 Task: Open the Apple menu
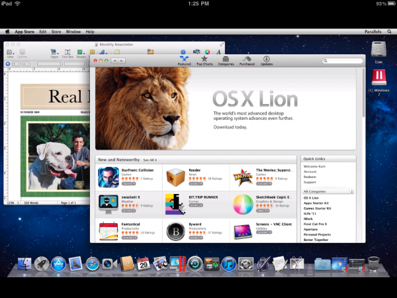point(7,31)
